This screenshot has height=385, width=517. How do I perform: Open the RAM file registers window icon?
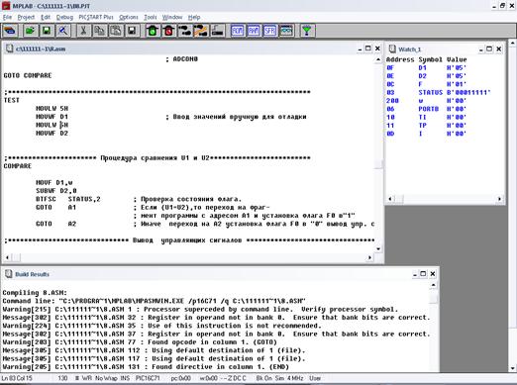coord(254,31)
